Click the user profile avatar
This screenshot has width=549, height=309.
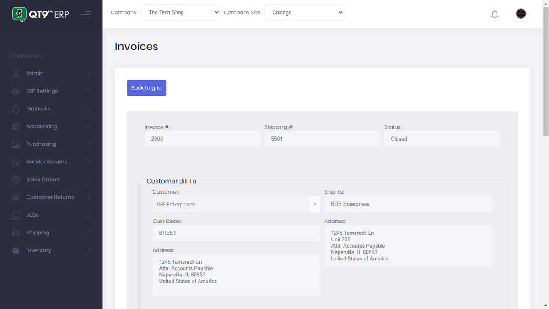point(521,14)
